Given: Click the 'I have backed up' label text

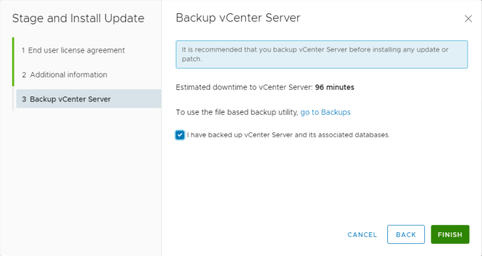Looking at the screenshot, I should (289, 135).
